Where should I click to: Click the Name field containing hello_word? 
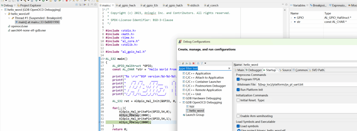pyautogui.click(x=300, y=64)
